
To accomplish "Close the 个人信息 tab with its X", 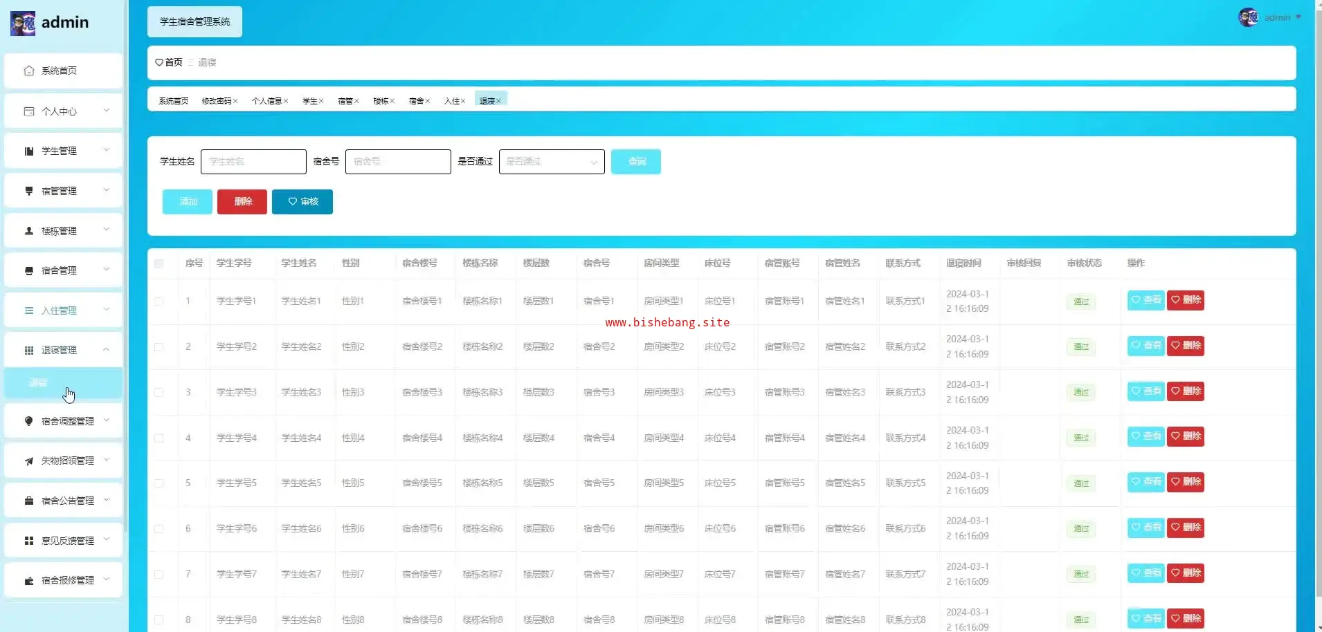I will click(x=286, y=101).
